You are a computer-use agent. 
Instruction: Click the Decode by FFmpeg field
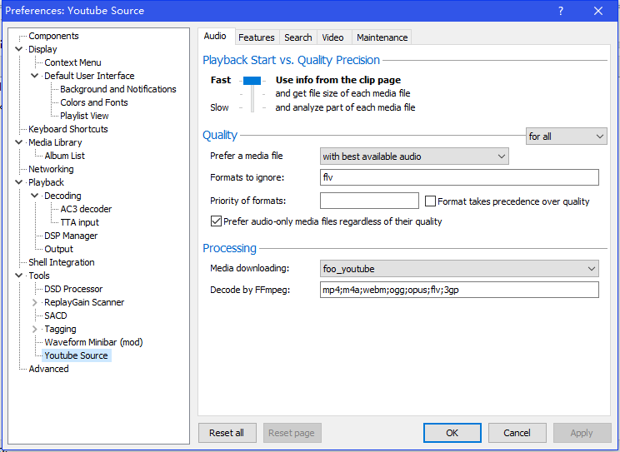pos(459,290)
